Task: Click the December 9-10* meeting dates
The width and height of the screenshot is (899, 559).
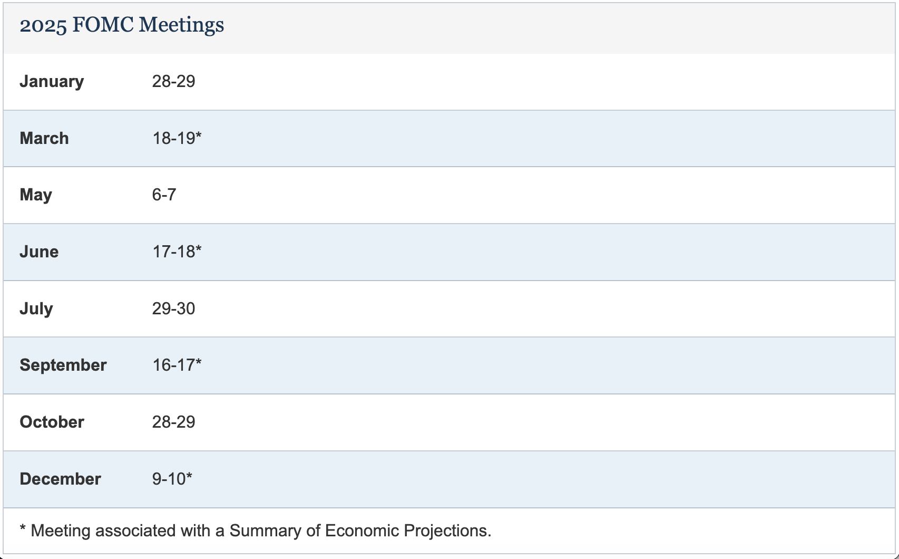Action: [x=172, y=479]
